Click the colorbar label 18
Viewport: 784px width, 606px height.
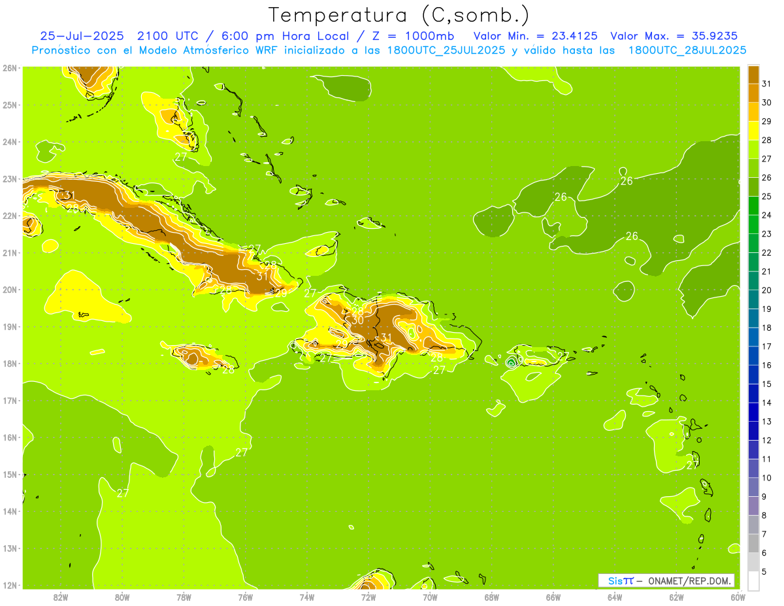point(767,328)
